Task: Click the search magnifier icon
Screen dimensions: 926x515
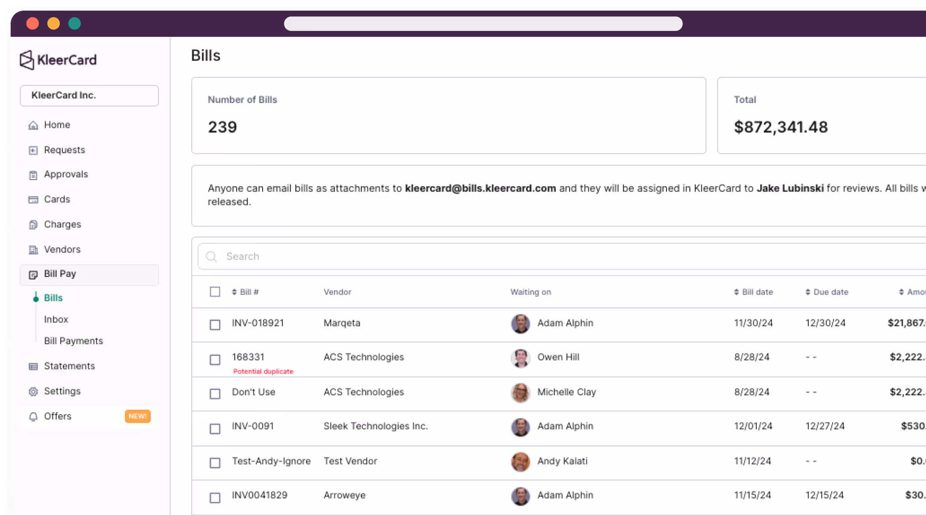Action: (212, 257)
